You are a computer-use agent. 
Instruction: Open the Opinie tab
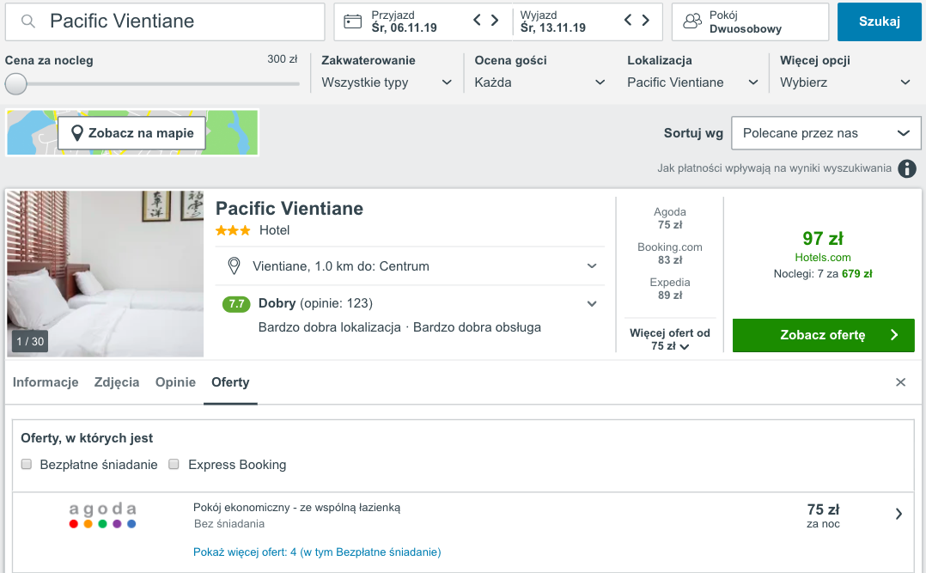click(175, 382)
